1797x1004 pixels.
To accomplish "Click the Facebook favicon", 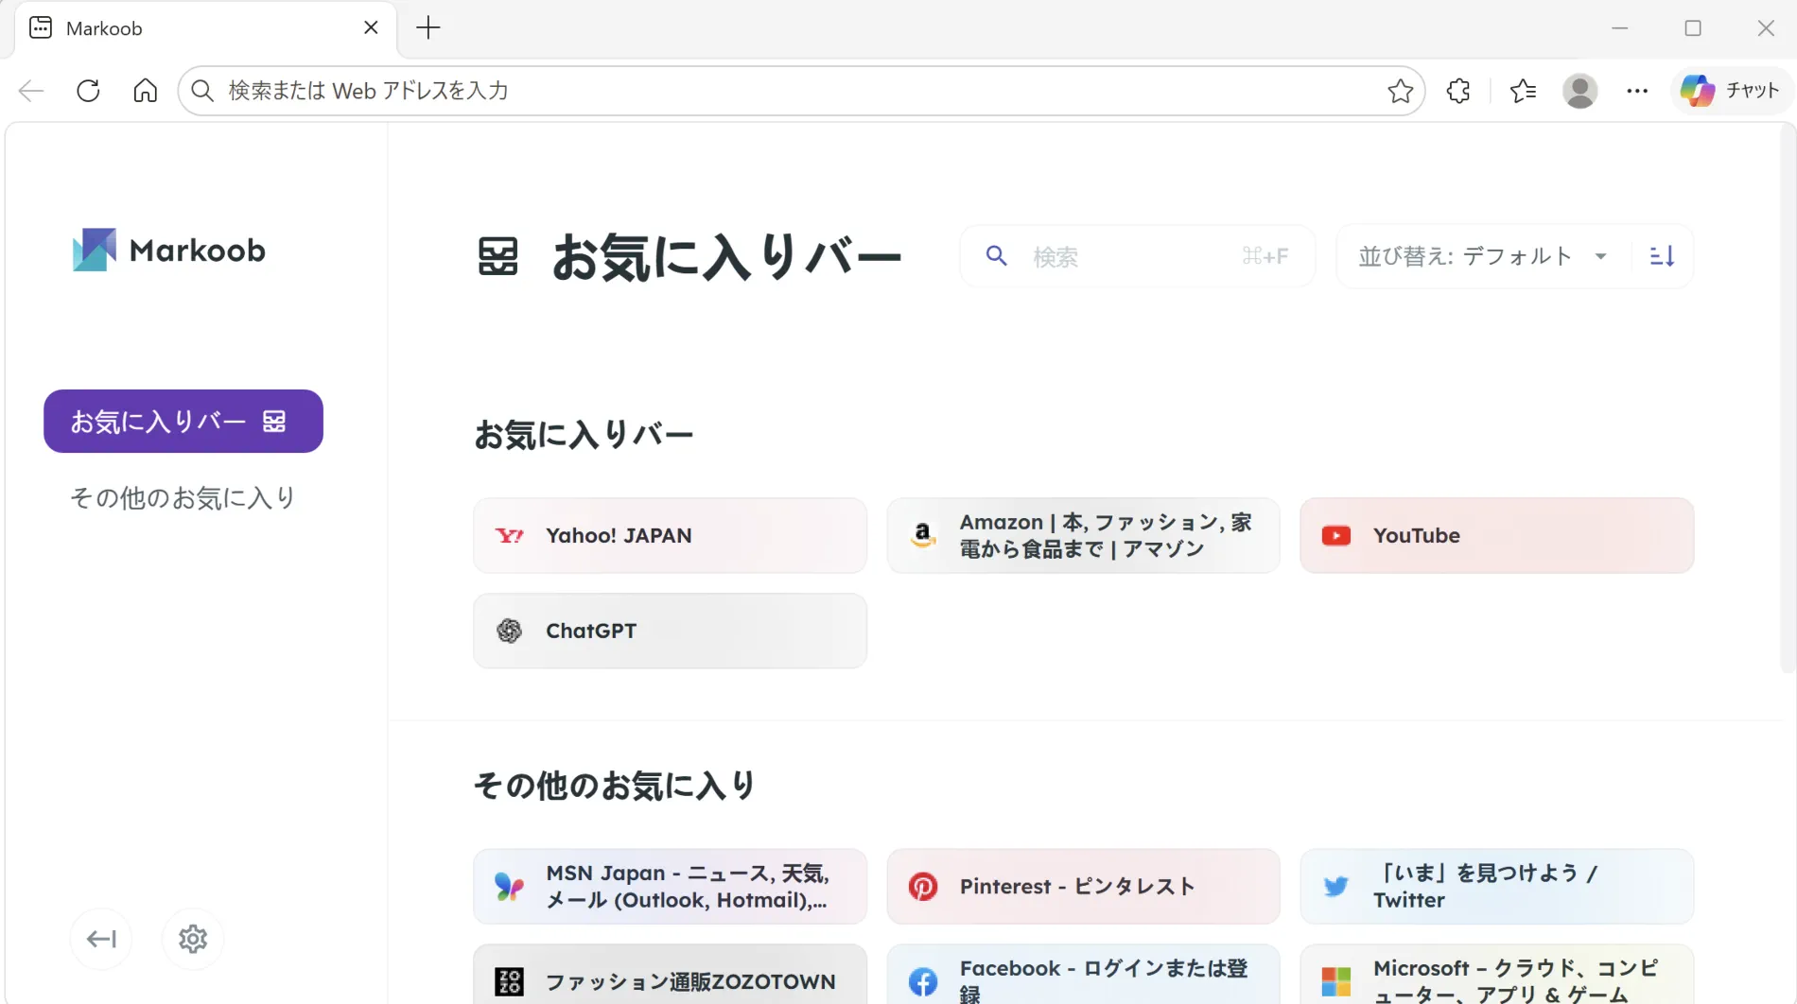I will pyautogui.click(x=923, y=982).
